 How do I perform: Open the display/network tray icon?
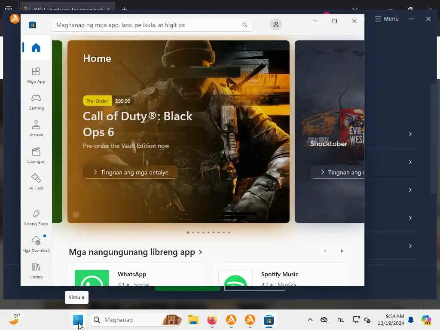(356, 320)
